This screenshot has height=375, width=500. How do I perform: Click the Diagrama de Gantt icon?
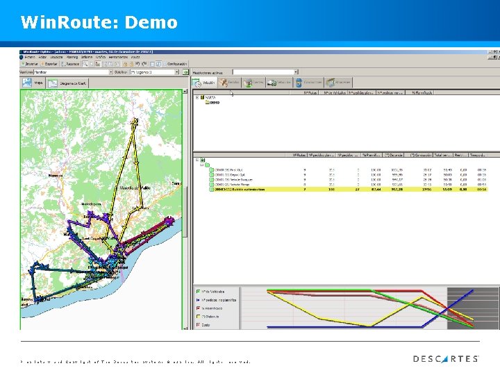(53, 83)
